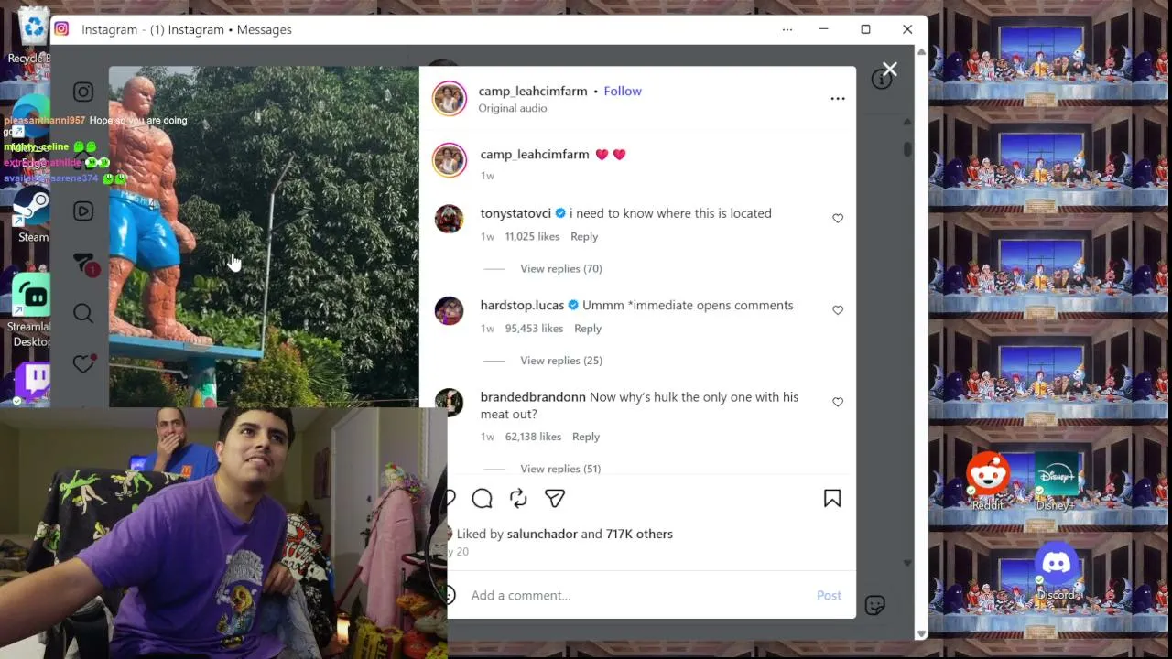1172x659 pixels.
Task: Open the tonystatovci username link
Action: point(515,213)
